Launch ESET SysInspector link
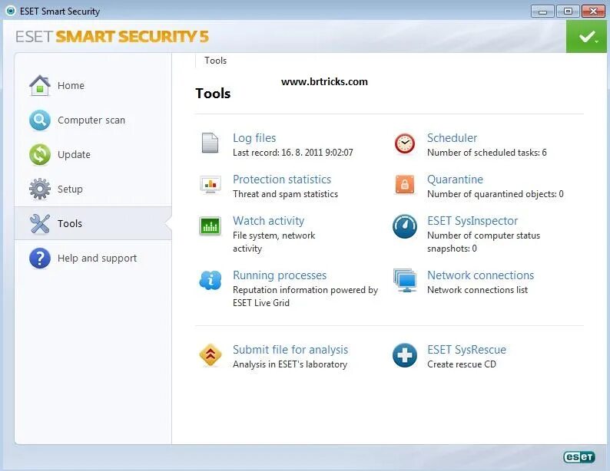Image resolution: width=610 pixels, height=471 pixels. [x=472, y=221]
